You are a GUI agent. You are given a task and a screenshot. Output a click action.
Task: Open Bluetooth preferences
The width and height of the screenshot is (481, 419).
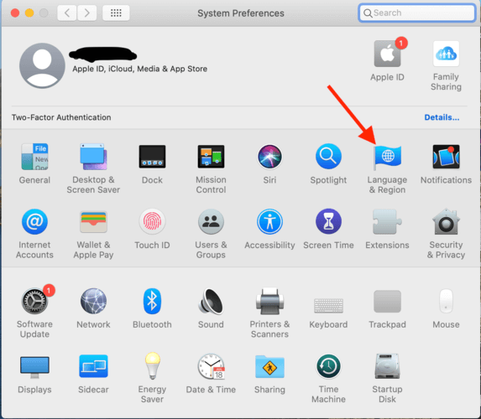pos(152,301)
